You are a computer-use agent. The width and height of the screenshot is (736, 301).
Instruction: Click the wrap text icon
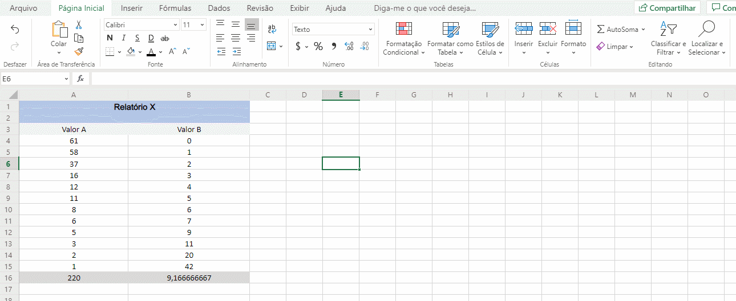272,29
